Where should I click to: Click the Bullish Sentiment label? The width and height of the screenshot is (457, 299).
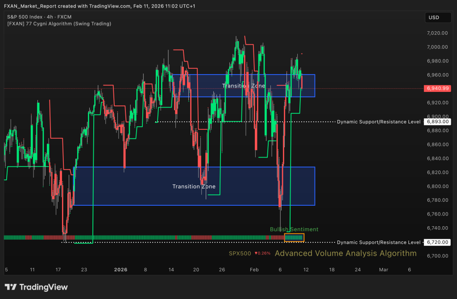tap(294, 229)
